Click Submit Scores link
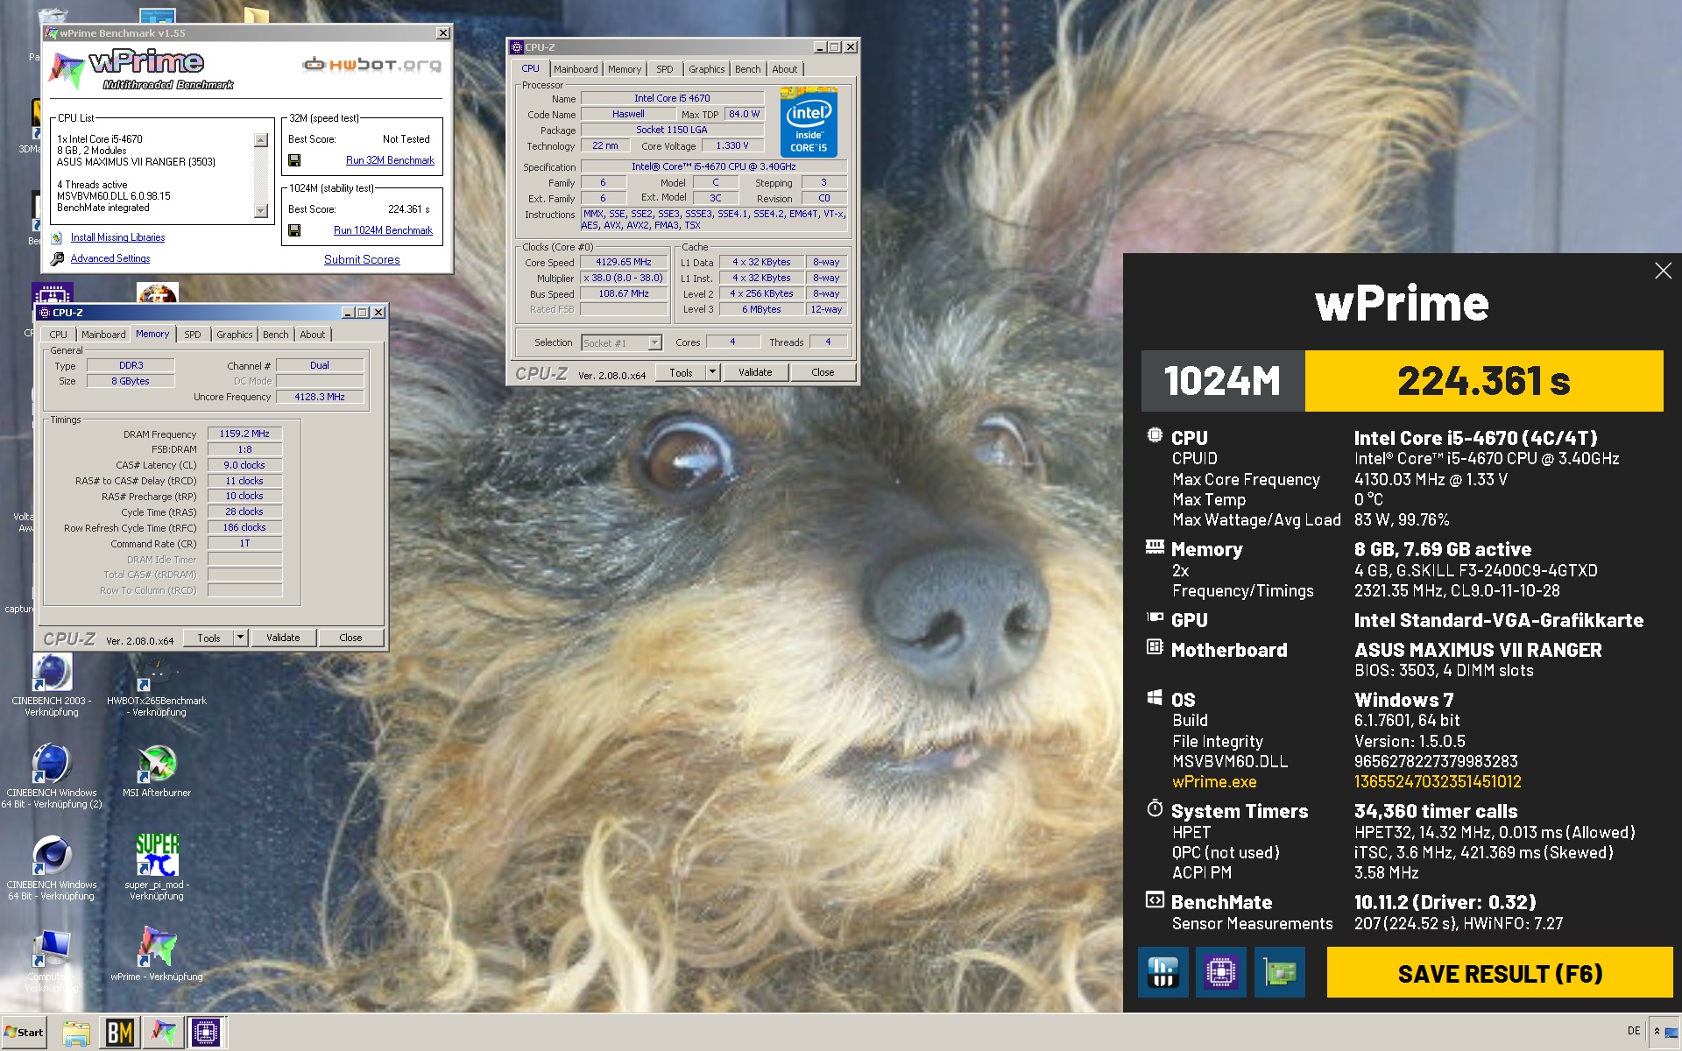Screen dimensions: 1682x1051 tap(362, 260)
